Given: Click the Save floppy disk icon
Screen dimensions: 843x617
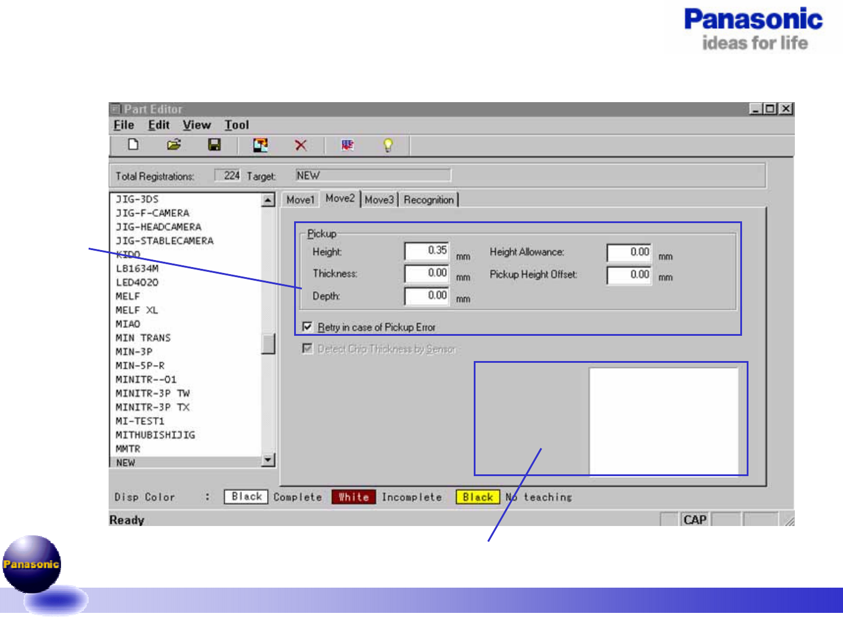Looking at the screenshot, I should click(x=214, y=144).
